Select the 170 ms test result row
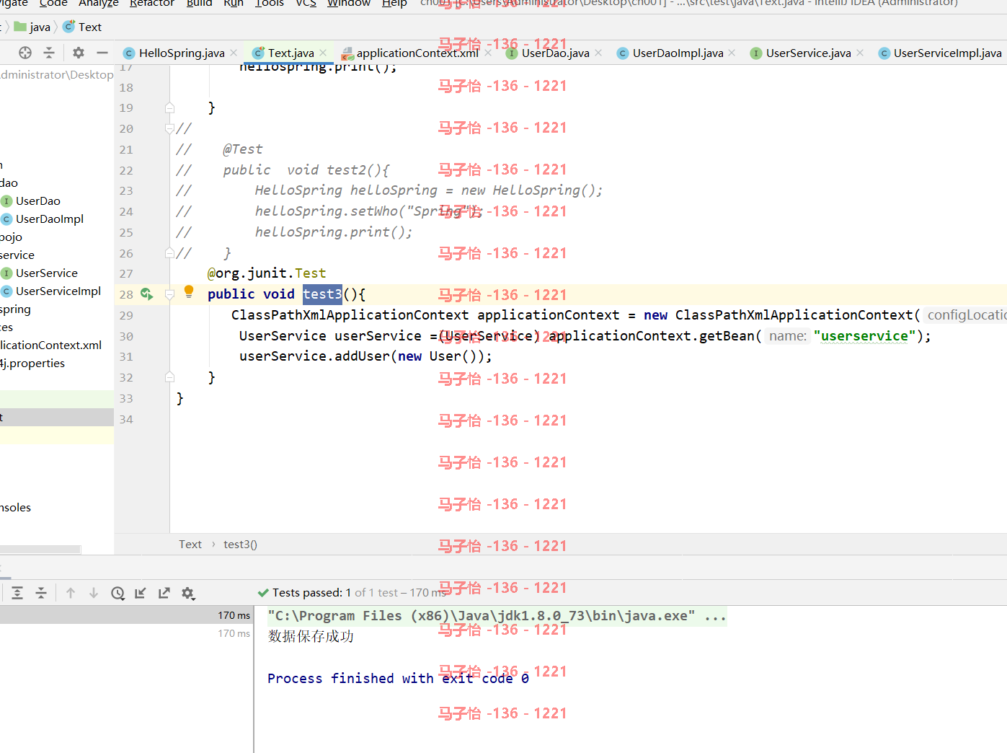The image size is (1007, 753). point(127,615)
